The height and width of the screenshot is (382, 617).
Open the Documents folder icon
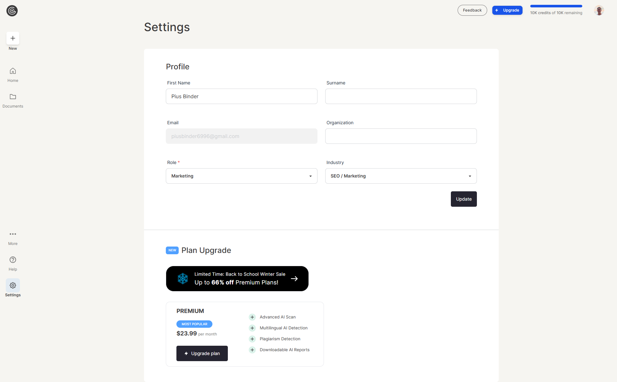[x=13, y=97]
